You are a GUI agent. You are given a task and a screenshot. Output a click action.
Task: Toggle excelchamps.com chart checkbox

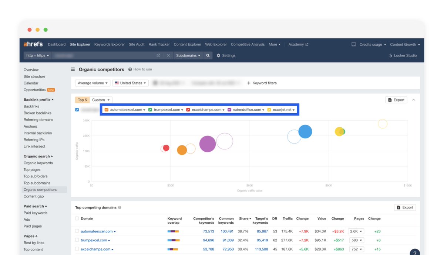click(x=188, y=110)
